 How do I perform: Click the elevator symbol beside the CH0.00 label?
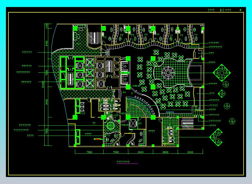coord(133,124)
